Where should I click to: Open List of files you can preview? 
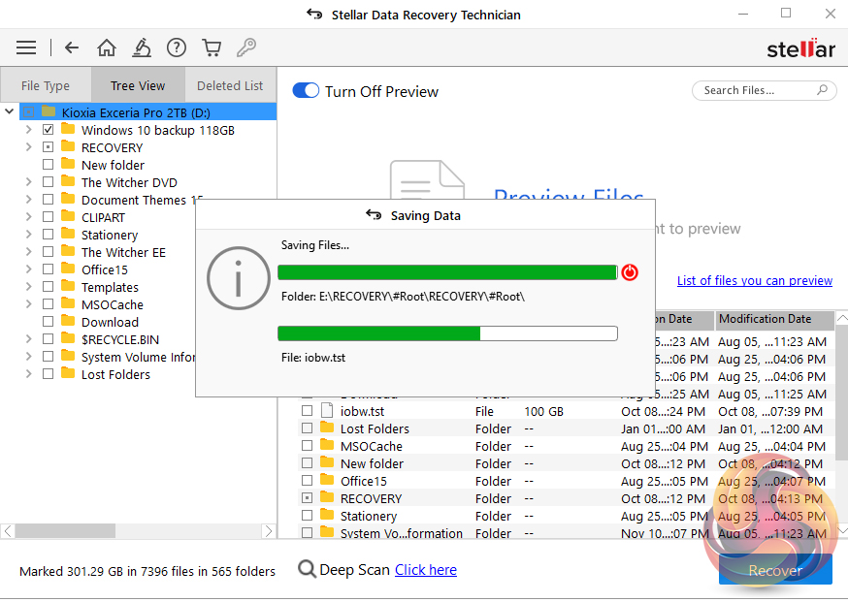pos(755,280)
